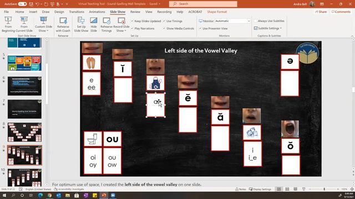Switch to the Design tab
Screen dimensions: 355x199
(59, 12)
